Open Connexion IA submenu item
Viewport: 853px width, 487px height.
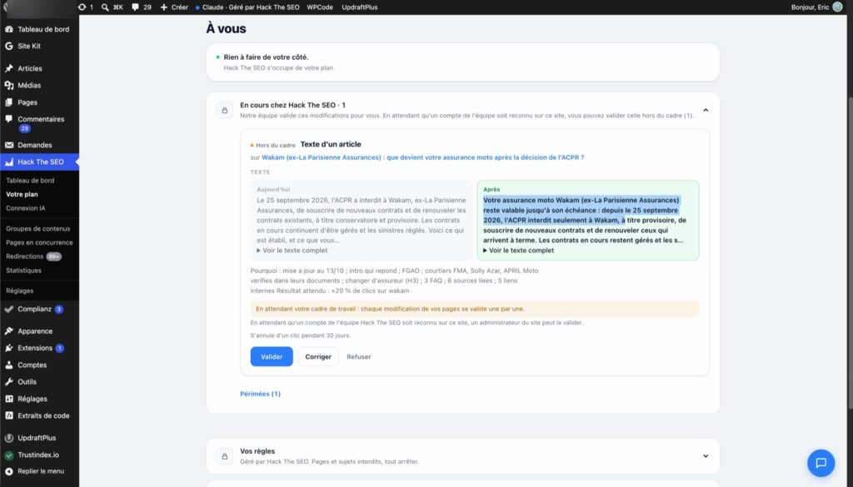26,208
